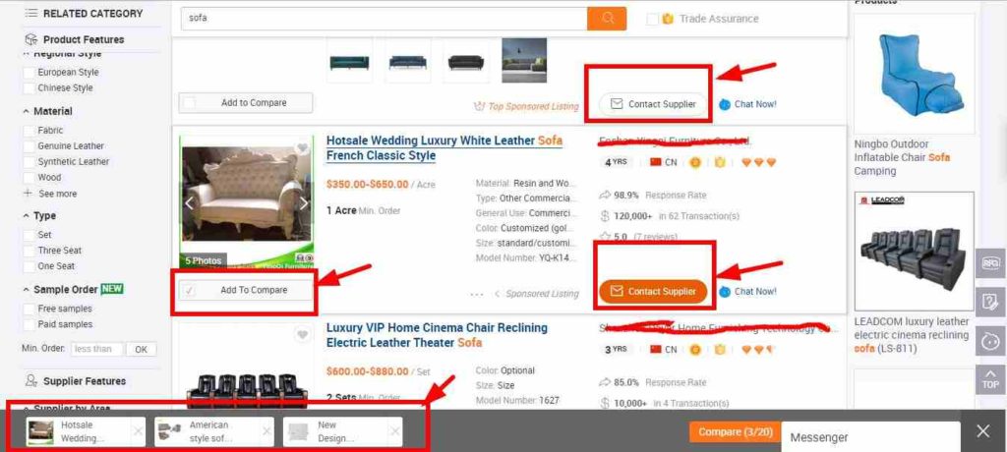Click the back-to-top TOP icon
Image resolution: width=1007 pixels, height=452 pixels.
click(990, 379)
